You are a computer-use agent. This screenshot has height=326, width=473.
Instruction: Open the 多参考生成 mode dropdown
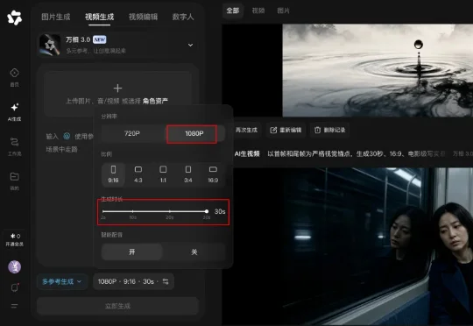(62, 281)
